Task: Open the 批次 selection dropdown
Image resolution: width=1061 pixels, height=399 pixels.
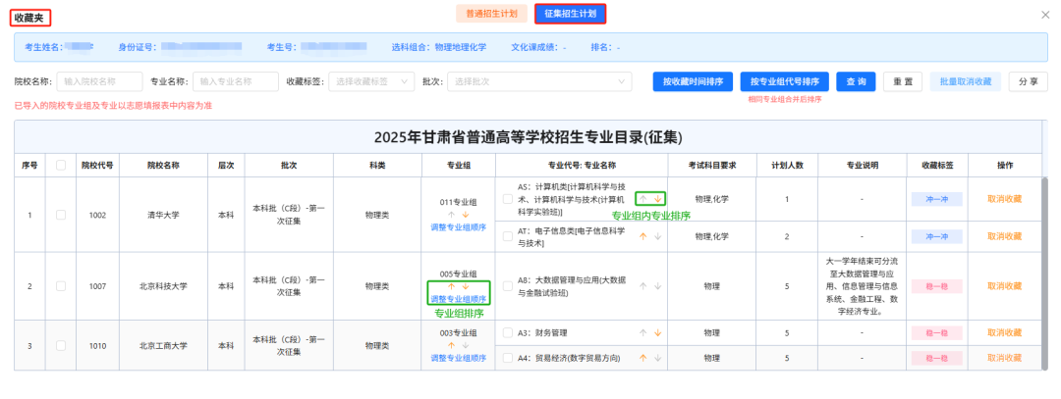Action: point(539,81)
